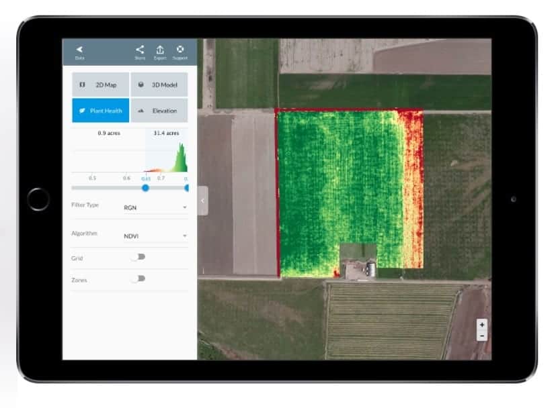The width and height of the screenshot is (556, 408).
Task: Select the Plant Health layer
Action: pyautogui.click(x=101, y=111)
